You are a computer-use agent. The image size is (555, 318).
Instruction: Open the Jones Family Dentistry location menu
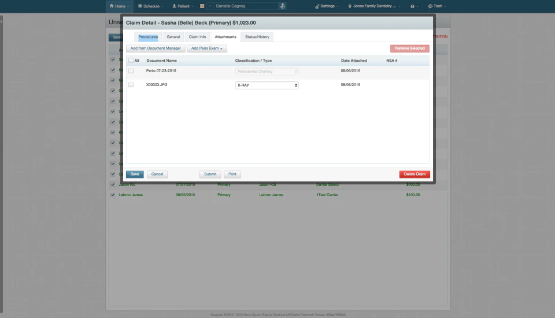coord(375,6)
